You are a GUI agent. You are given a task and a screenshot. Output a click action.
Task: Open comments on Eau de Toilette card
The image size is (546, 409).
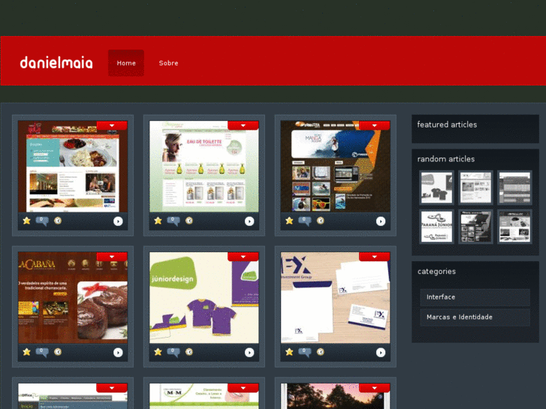point(173,221)
